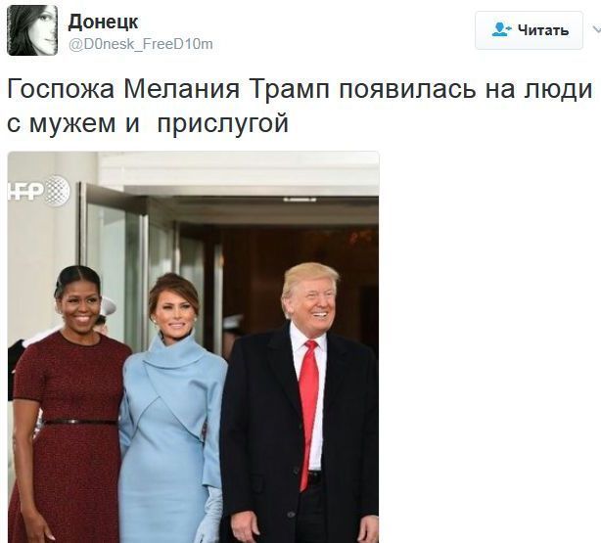Click the thin belt on burgundy dress

pyautogui.click(x=80, y=422)
